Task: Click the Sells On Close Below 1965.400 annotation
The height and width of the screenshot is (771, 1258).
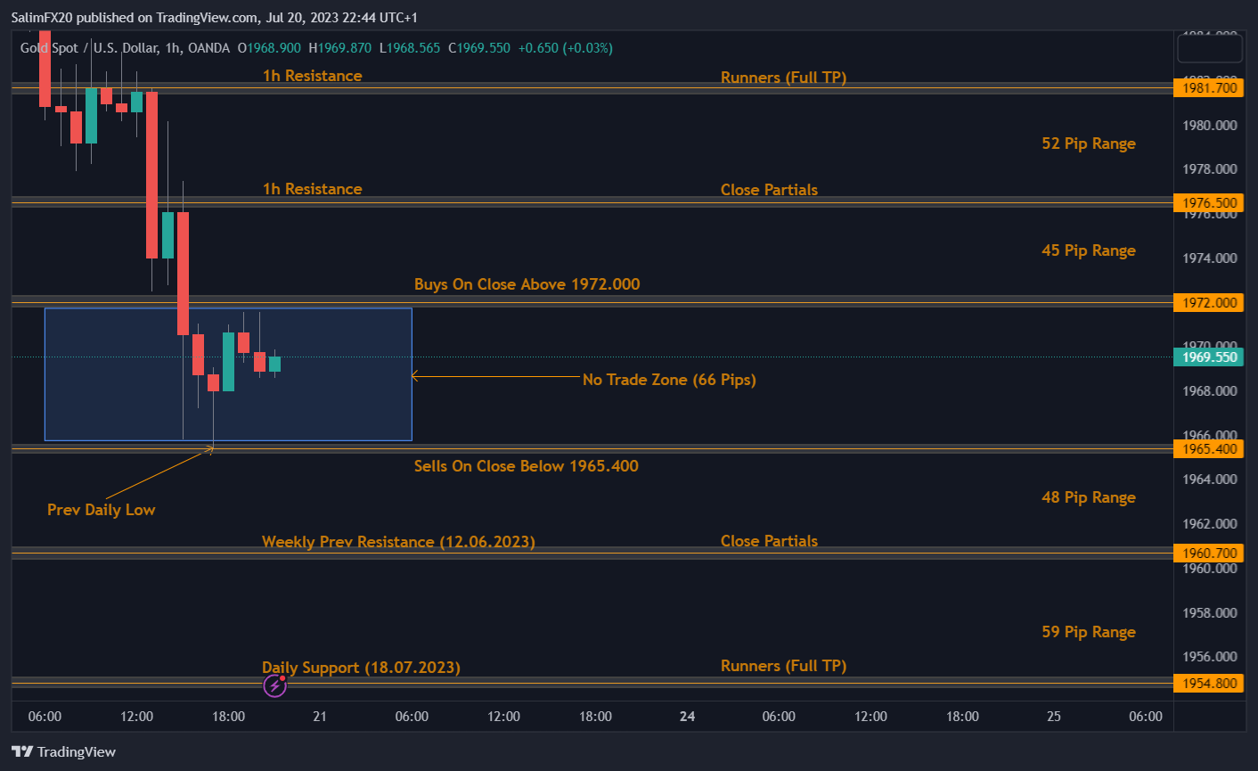Action: click(526, 465)
